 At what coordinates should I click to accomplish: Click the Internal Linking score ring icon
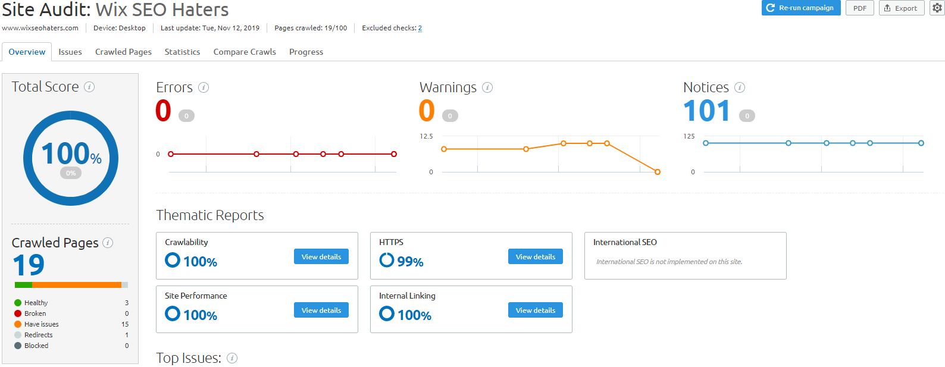pyautogui.click(x=387, y=313)
